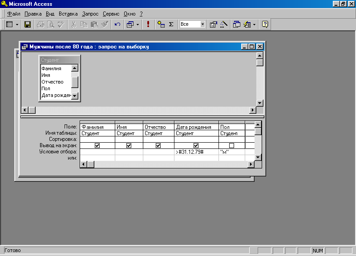Click the Cut scissors icon
This screenshot has height=256, width=356.
[x=73, y=24]
